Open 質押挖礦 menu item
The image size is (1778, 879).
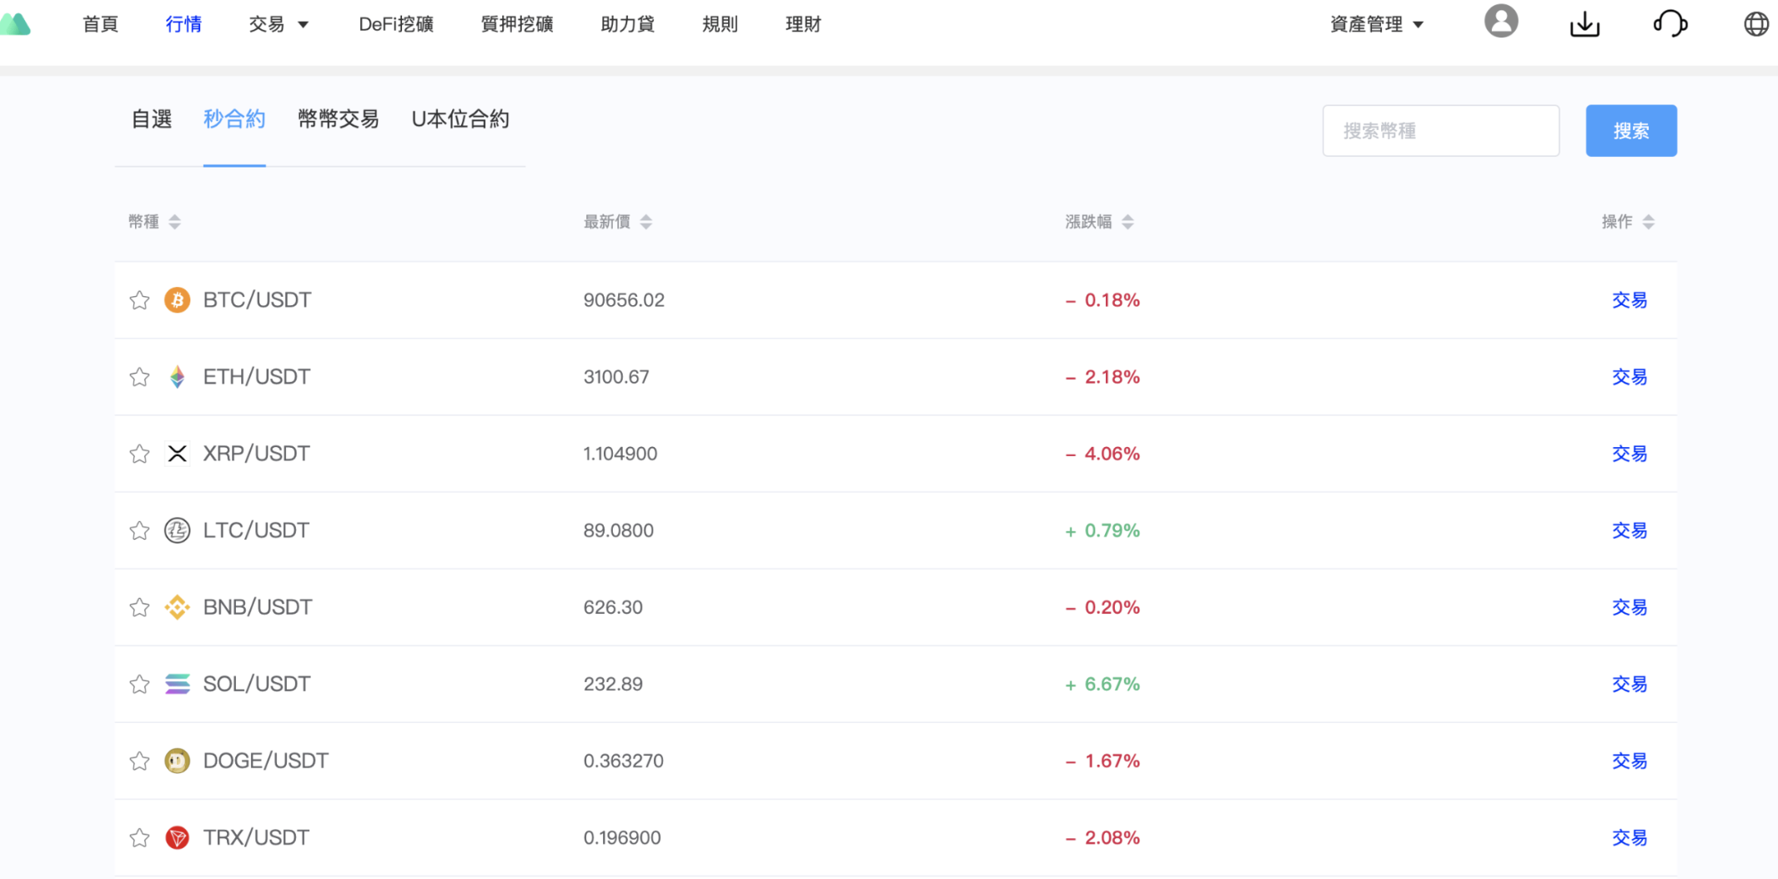coord(517,24)
